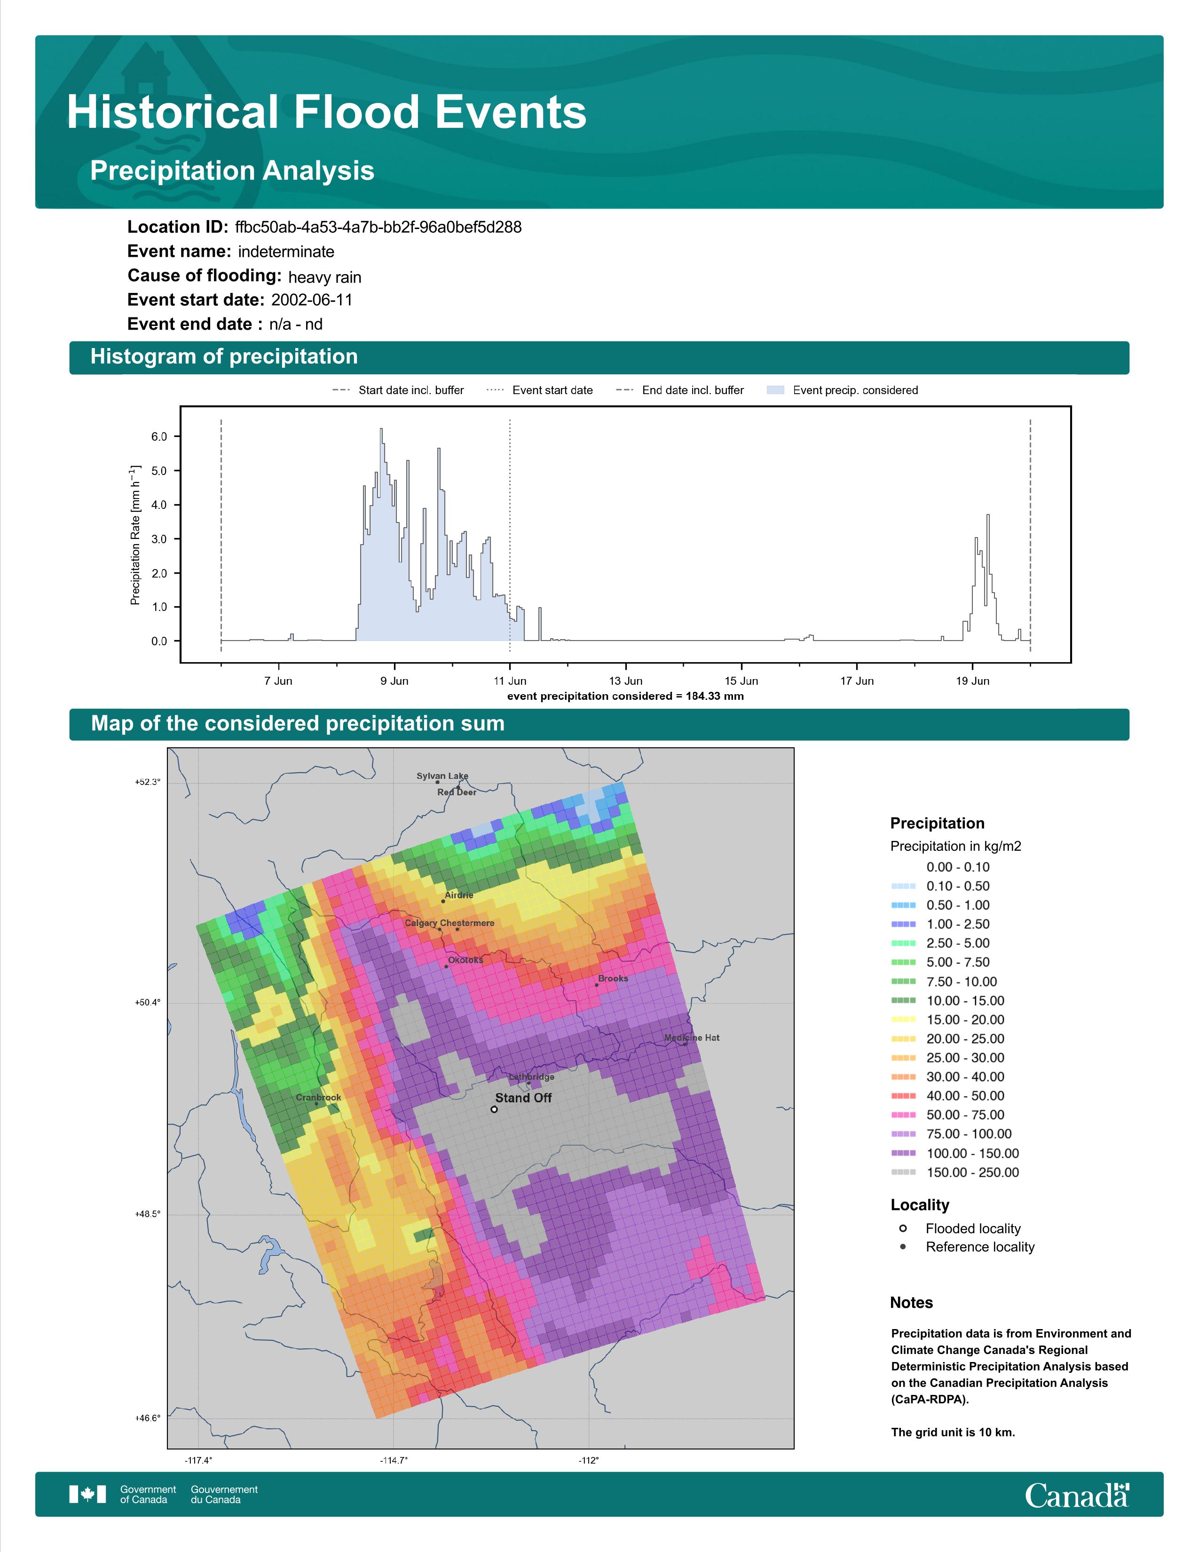Click the Precipitation Analysis subtitle
The height and width of the screenshot is (1552, 1199).
[x=232, y=171]
